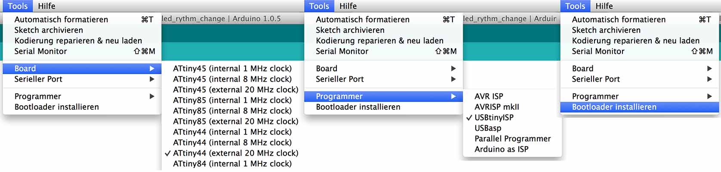Image resolution: width=721 pixels, height=172 pixels.
Task: Select Parallel Programmer option
Action: click(x=512, y=138)
